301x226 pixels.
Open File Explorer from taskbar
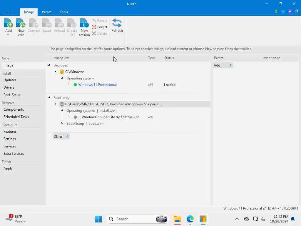coord(177,219)
